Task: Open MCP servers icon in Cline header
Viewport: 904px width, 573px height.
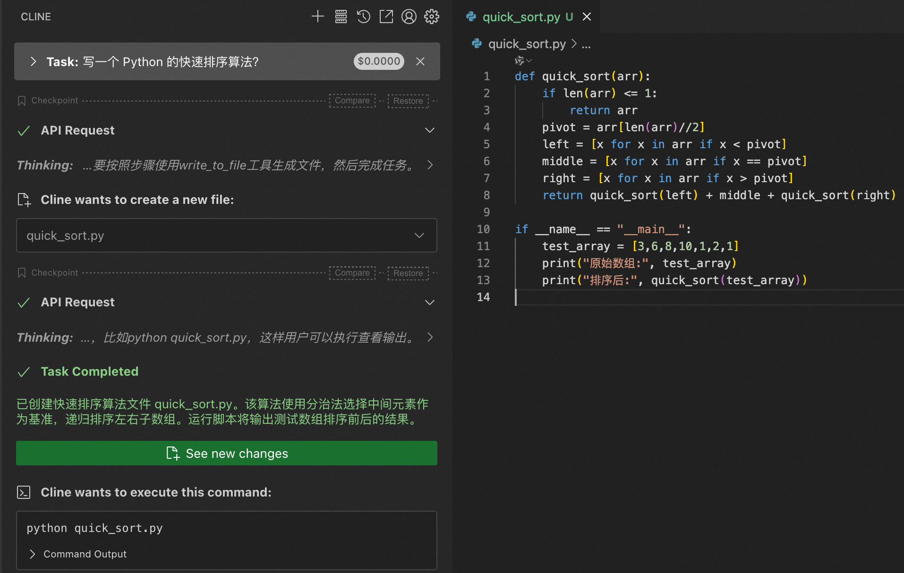Action: [x=341, y=17]
